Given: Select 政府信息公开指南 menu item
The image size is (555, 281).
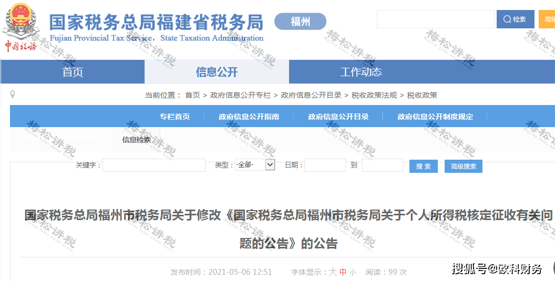Looking at the screenshot, I should click(249, 117).
